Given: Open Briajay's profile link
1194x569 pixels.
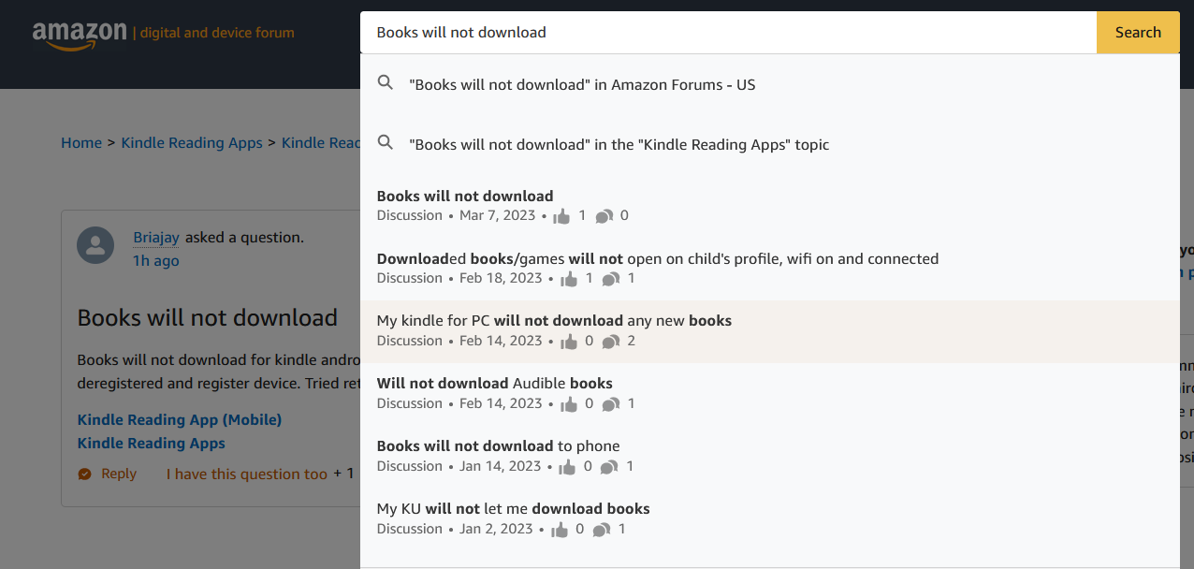Looking at the screenshot, I should (156, 237).
